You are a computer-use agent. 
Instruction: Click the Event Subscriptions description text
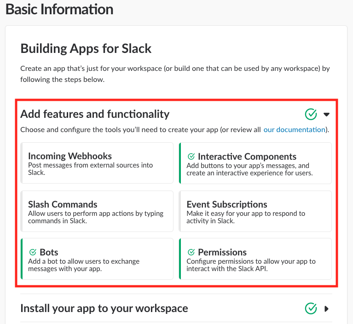pyautogui.click(x=246, y=217)
